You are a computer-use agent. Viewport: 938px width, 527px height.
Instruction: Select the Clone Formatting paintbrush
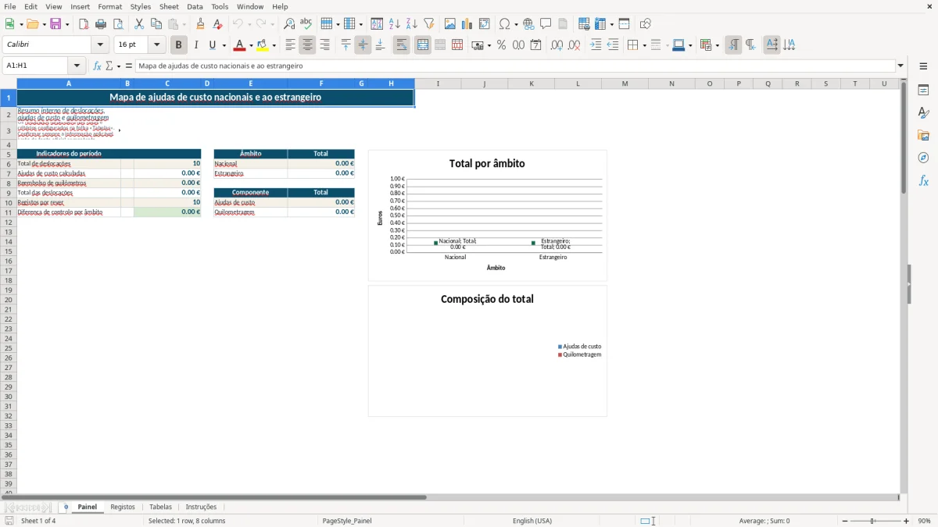point(200,24)
